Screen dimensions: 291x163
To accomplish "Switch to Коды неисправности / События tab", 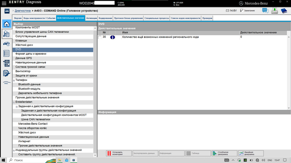I will click(x=39, y=18).
